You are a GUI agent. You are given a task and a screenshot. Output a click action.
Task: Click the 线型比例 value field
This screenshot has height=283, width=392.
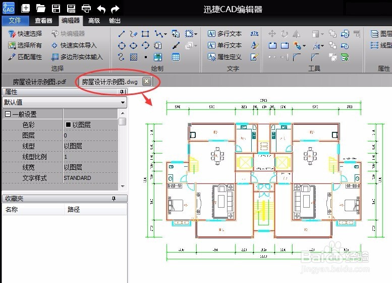(x=91, y=157)
